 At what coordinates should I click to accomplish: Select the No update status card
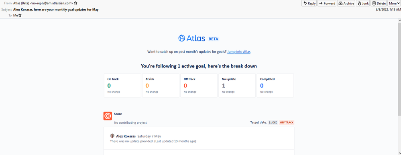tap(237, 86)
